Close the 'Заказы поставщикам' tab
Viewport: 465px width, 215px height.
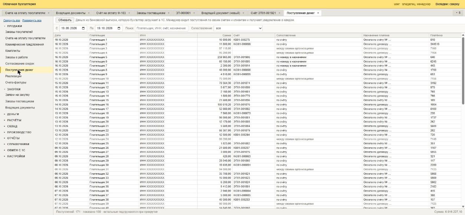coord(169,13)
